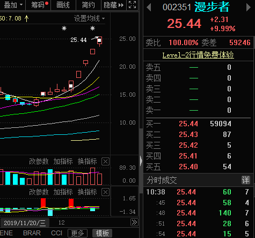255x238 pixels.
Task: Toggle fullscreen chart icon
Action: [133, 4]
